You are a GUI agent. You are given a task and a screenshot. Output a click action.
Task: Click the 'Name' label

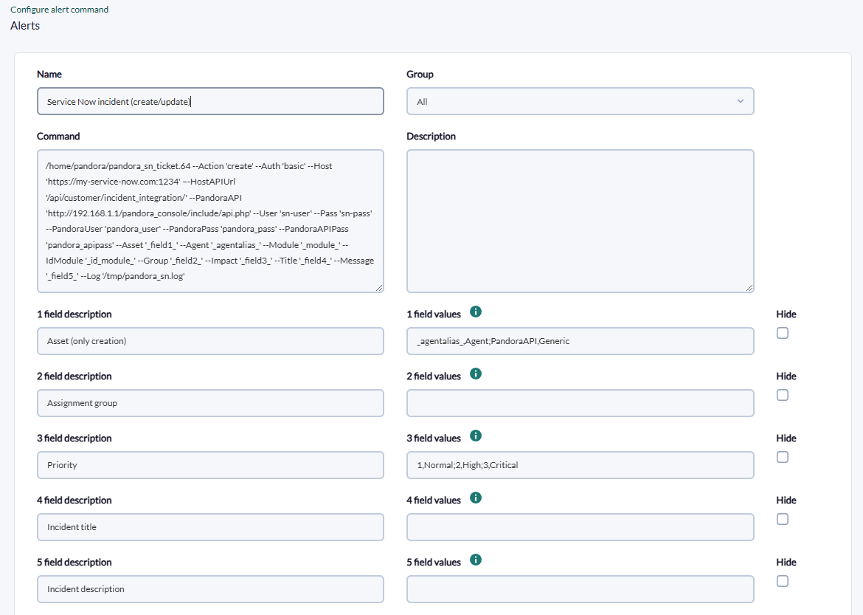click(x=49, y=75)
